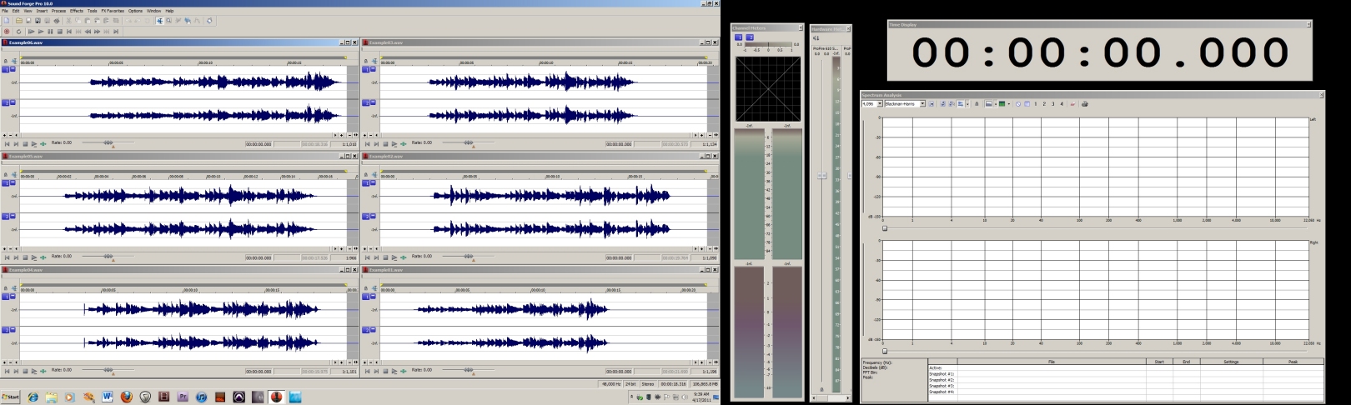Click the Record button in the transport toolbar
The width and height of the screenshot is (1351, 405).
tap(8, 32)
